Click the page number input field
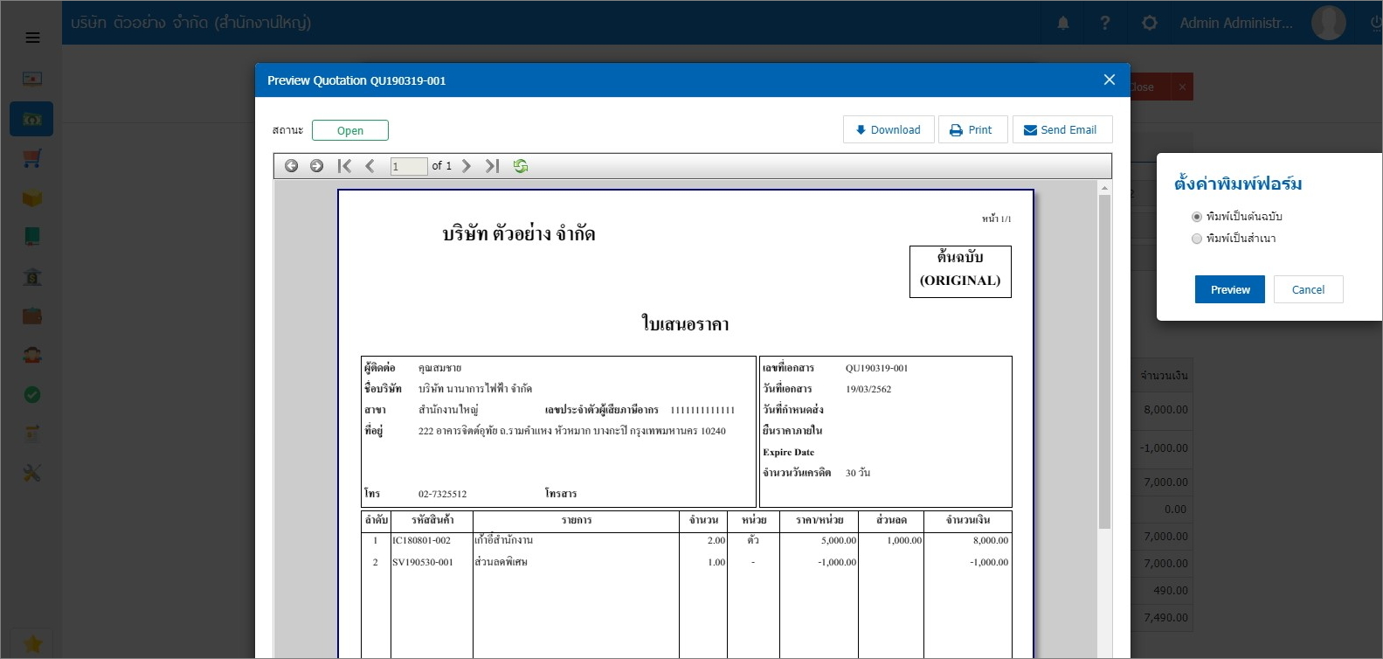Screen dimensions: 1383x659 409,166
